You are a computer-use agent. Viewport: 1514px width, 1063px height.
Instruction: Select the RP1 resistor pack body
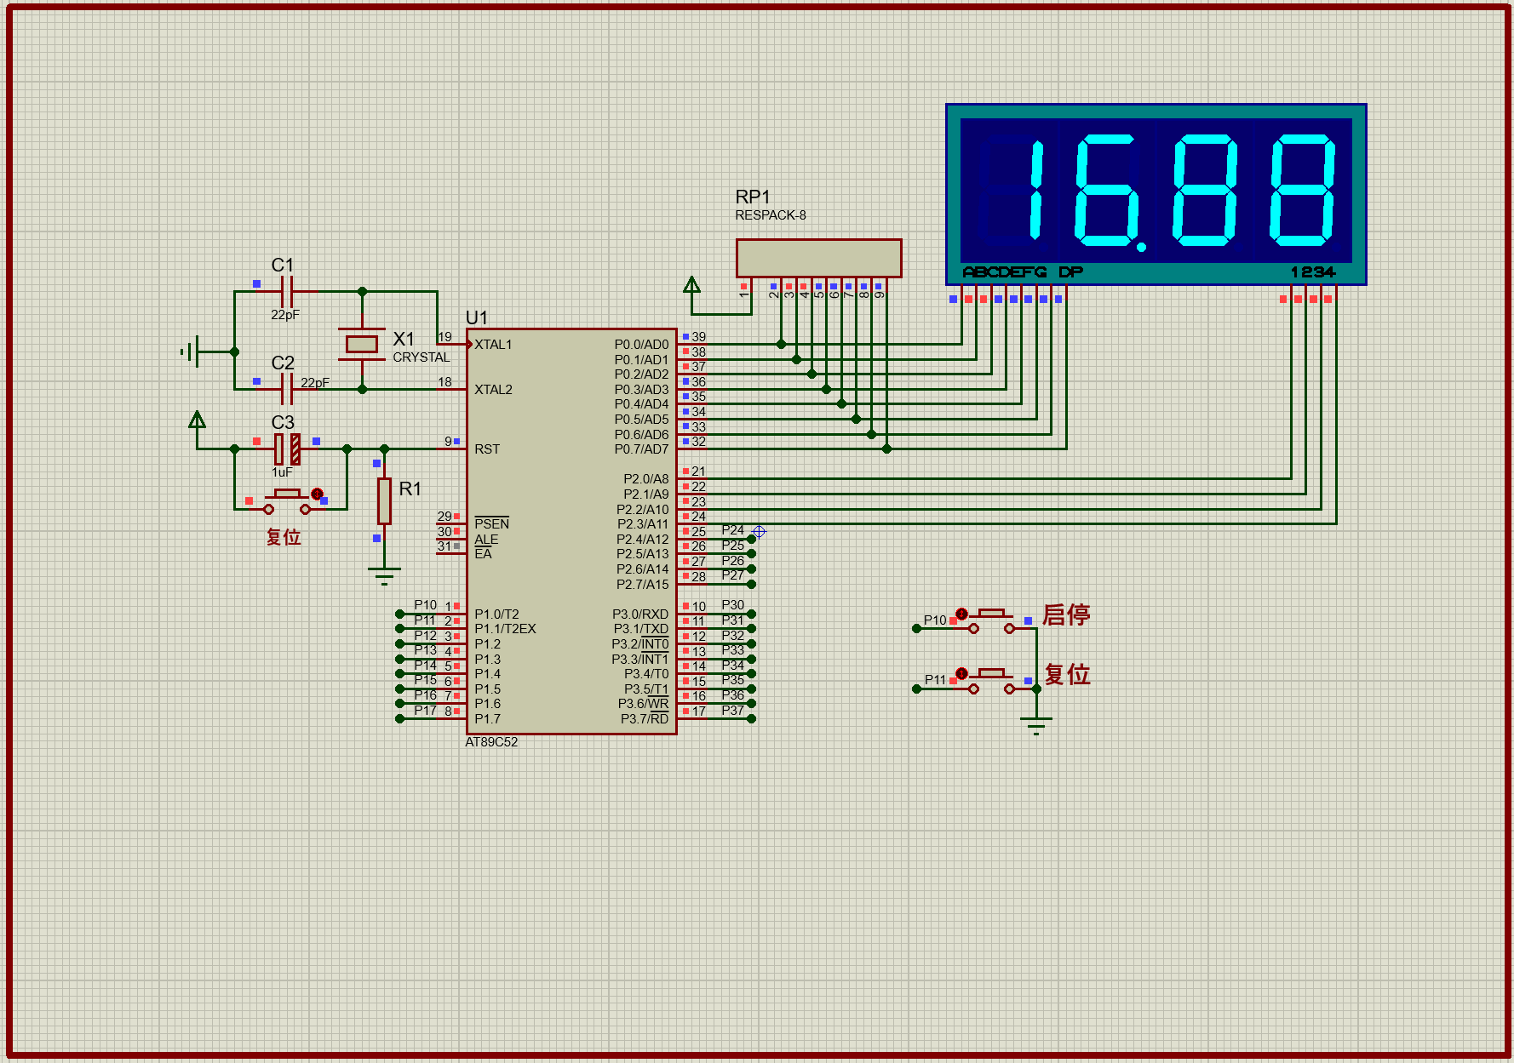pyautogui.click(x=819, y=258)
